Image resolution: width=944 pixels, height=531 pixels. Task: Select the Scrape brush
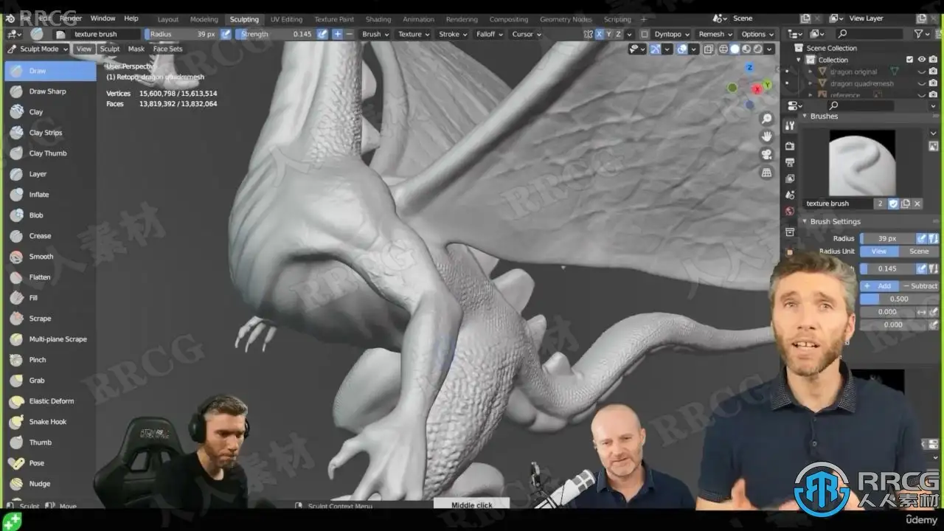[50, 319]
